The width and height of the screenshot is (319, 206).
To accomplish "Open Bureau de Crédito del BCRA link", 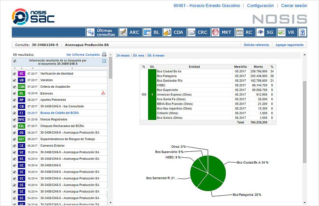I will (x=59, y=113).
